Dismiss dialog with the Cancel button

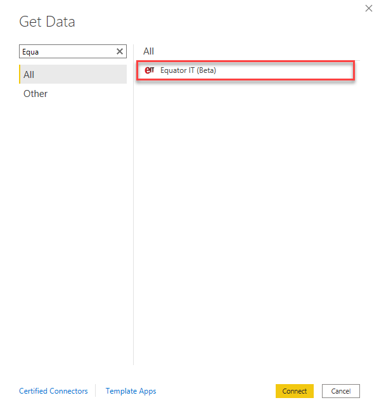click(x=340, y=390)
